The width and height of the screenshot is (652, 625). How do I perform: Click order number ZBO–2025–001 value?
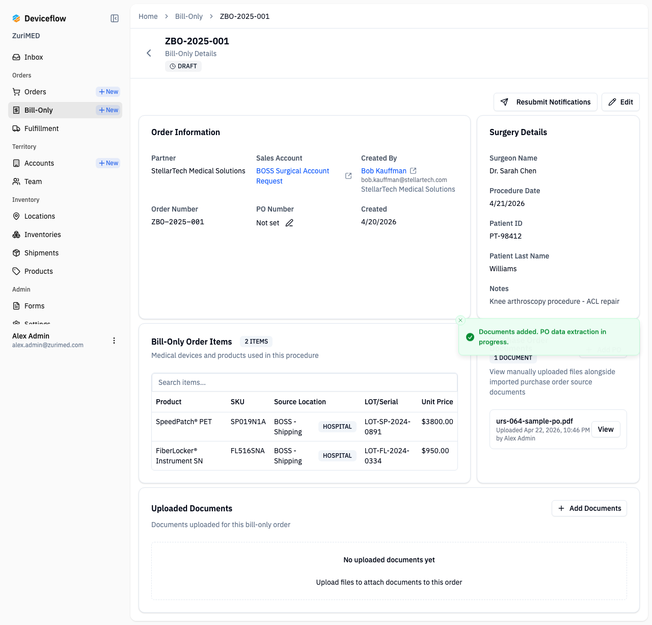point(178,222)
